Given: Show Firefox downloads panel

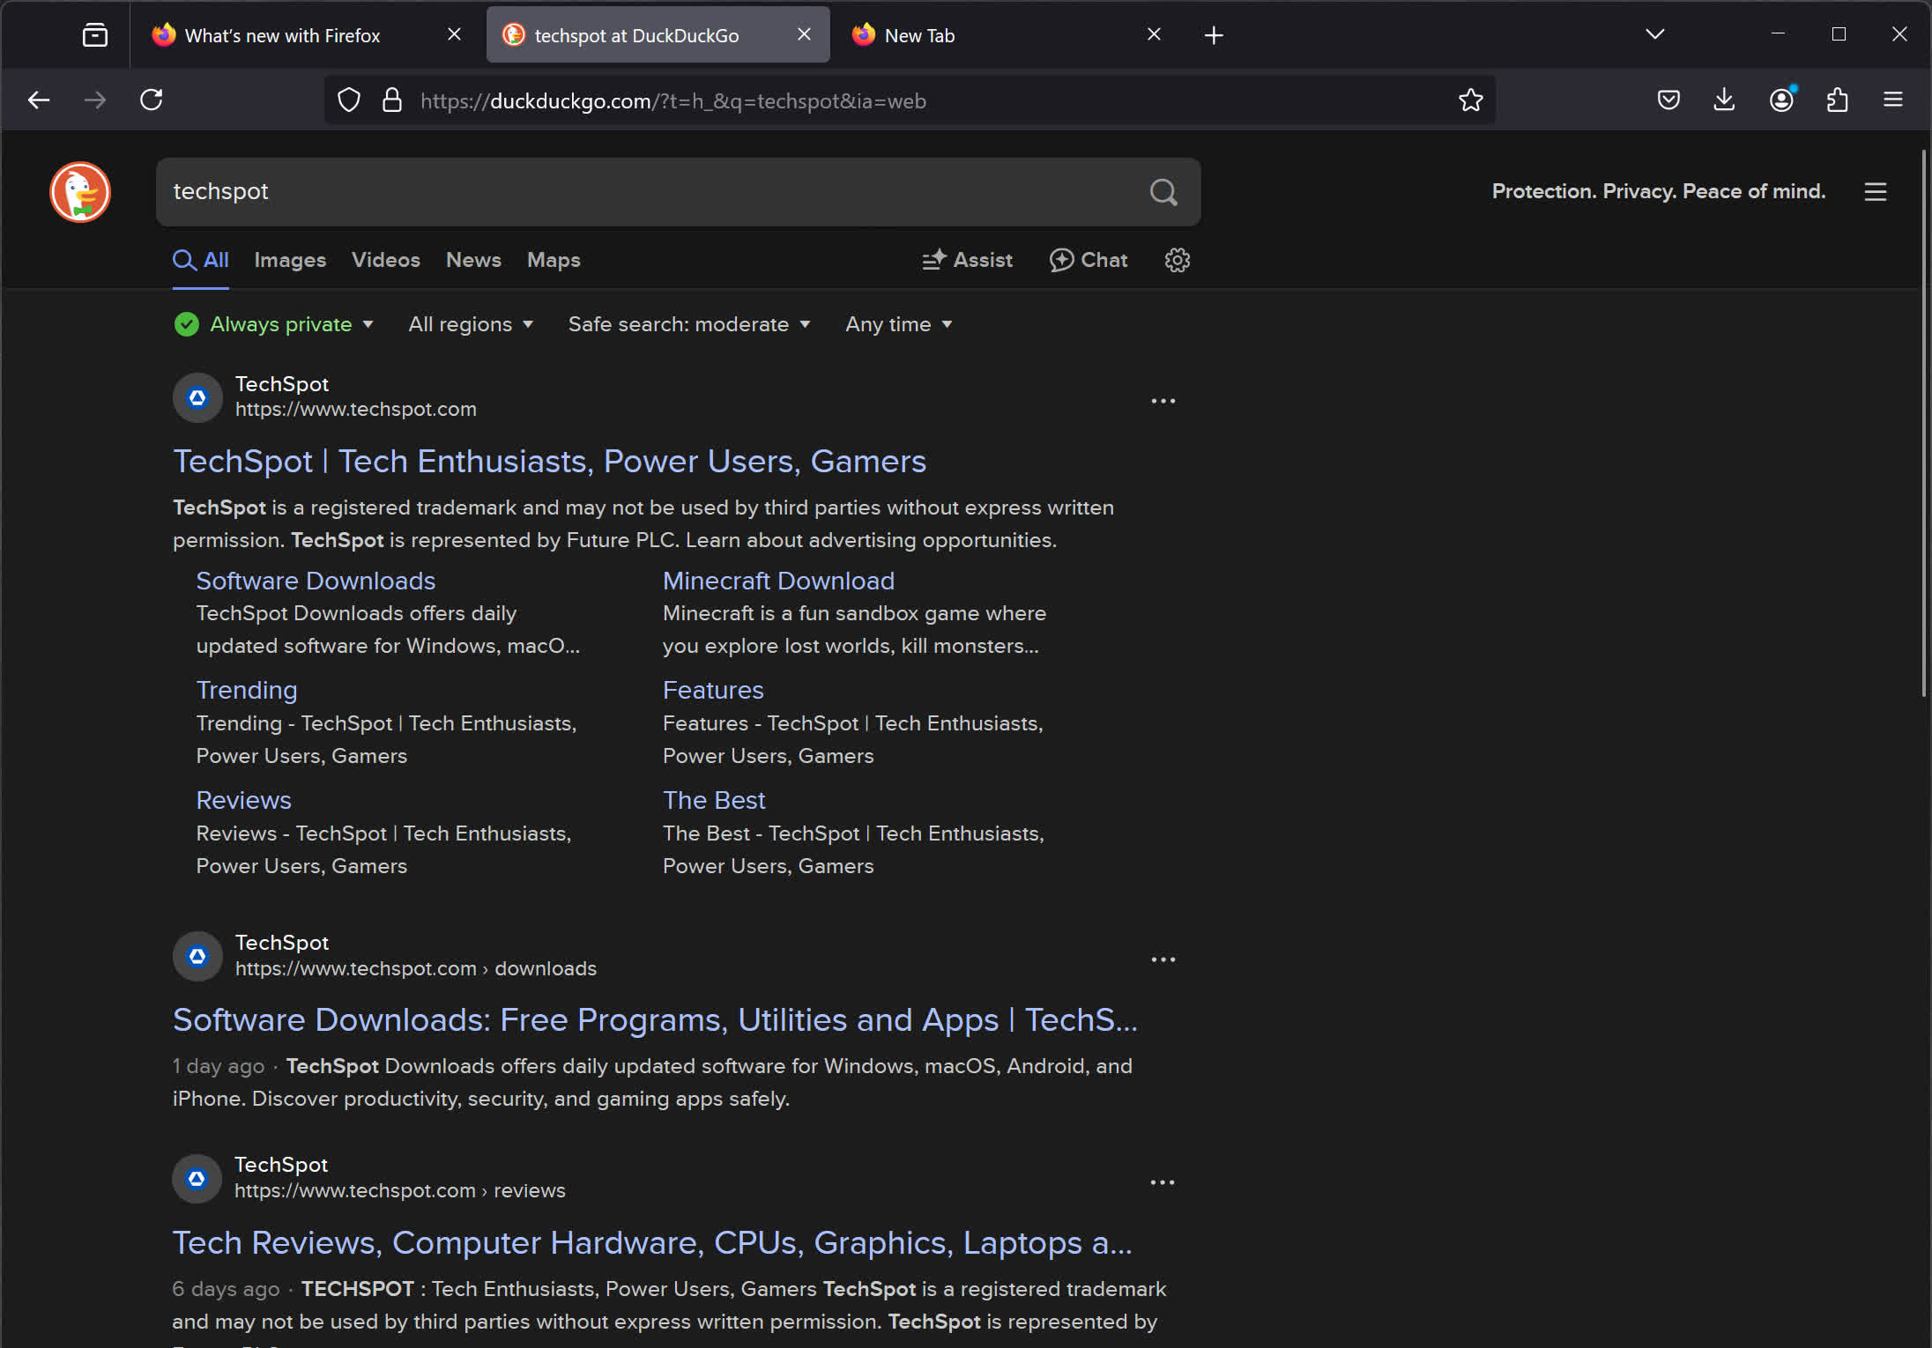Looking at the screenshot, I should [1724, 100].
